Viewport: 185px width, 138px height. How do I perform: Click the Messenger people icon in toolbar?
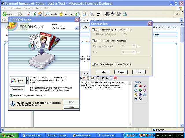125,14
